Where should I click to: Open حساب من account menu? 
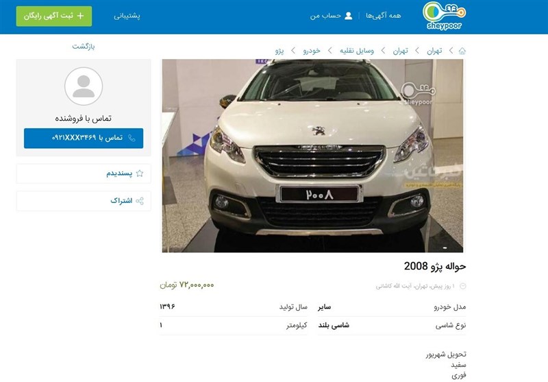[x=325, y=16]
